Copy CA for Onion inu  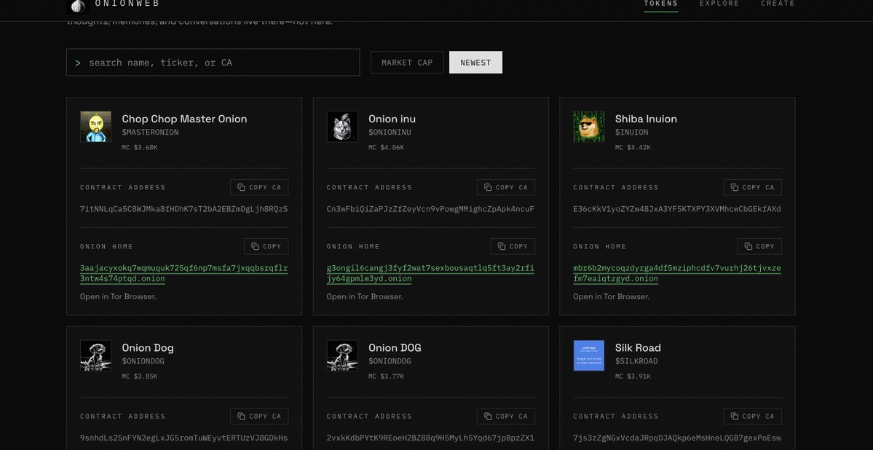point(506,187)
